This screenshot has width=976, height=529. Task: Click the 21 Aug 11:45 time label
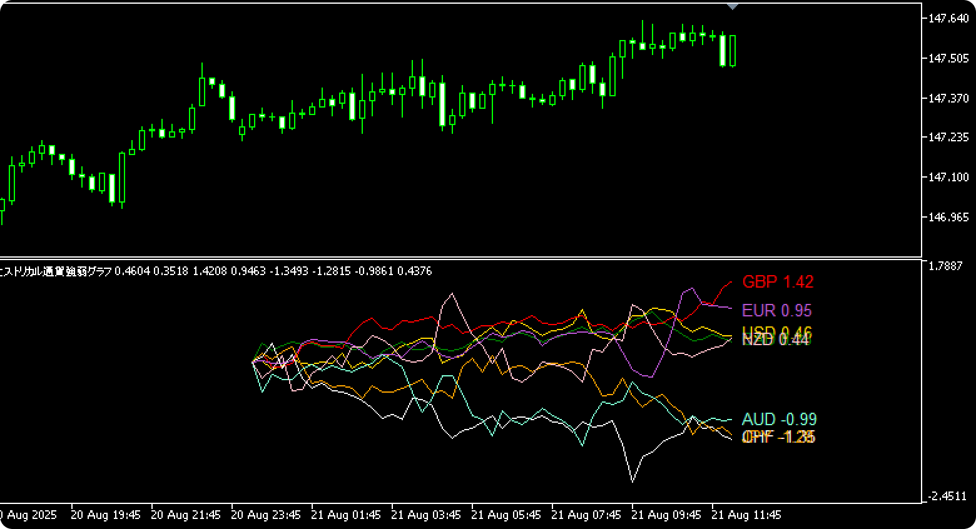coord(746,515)
